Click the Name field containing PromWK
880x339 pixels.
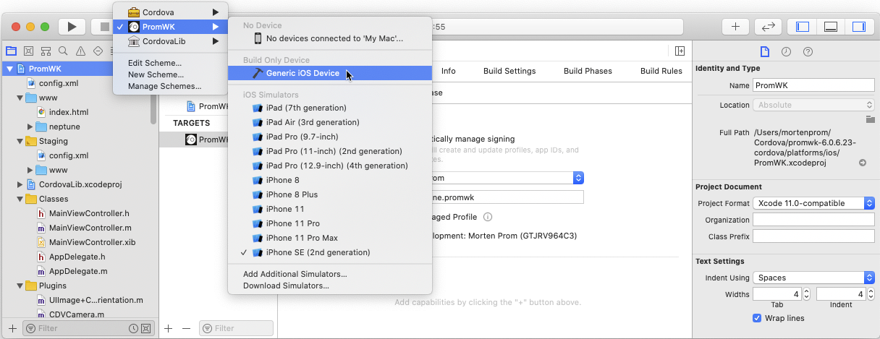tap(814, 85)
